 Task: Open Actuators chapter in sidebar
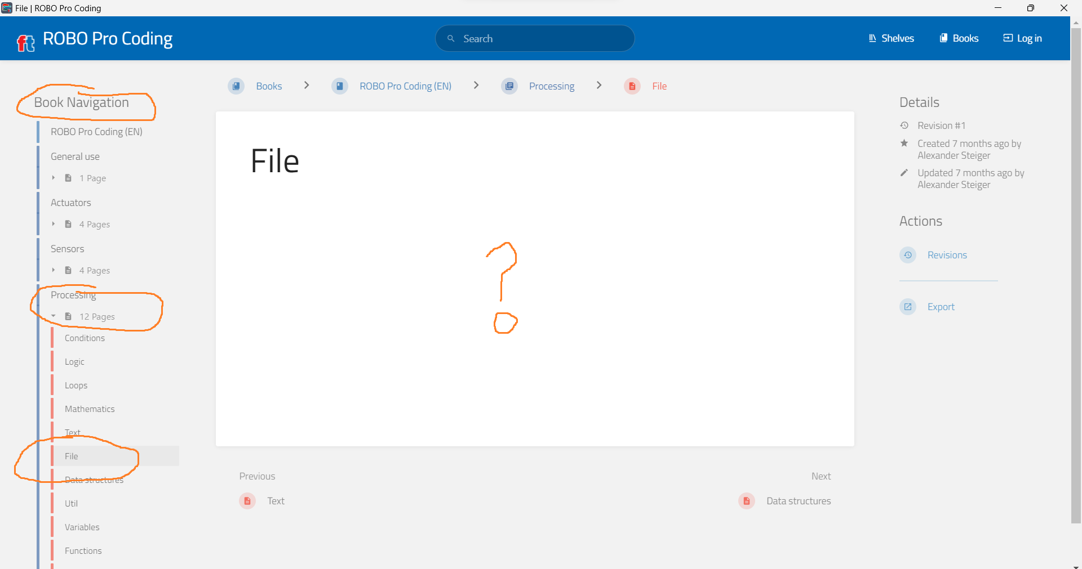(x=70, y=203)
